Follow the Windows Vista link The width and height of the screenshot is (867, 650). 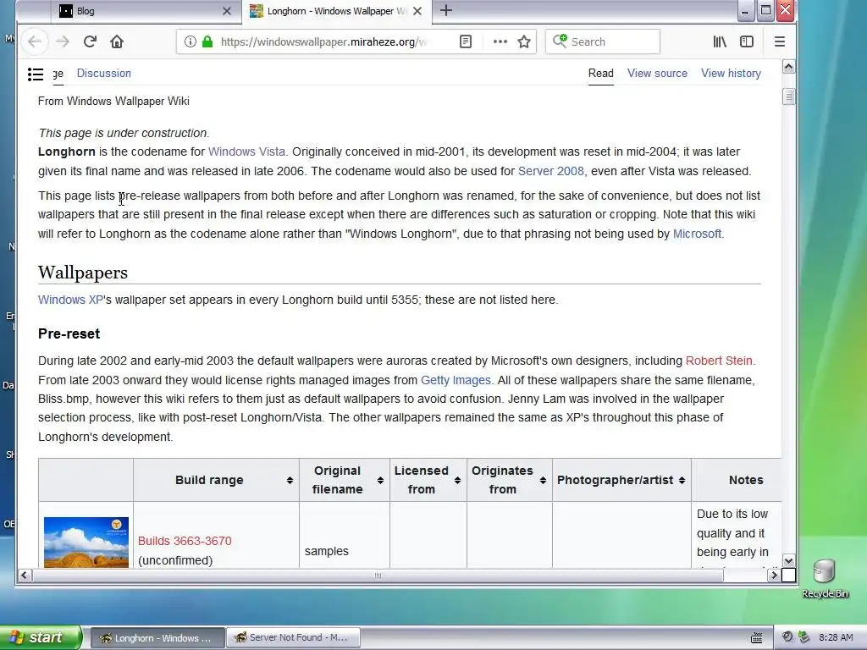[x=246, y=151]
